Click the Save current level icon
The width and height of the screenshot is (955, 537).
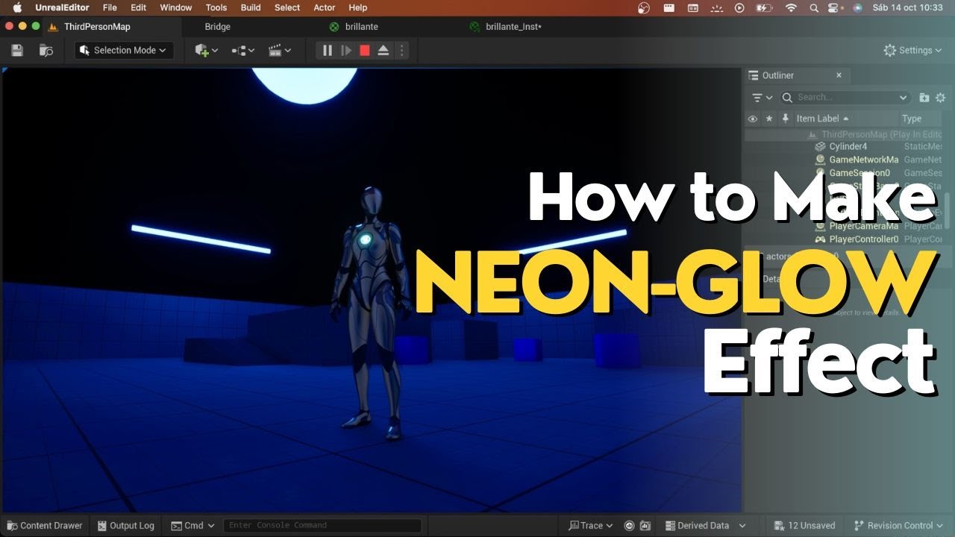point(17,50)
